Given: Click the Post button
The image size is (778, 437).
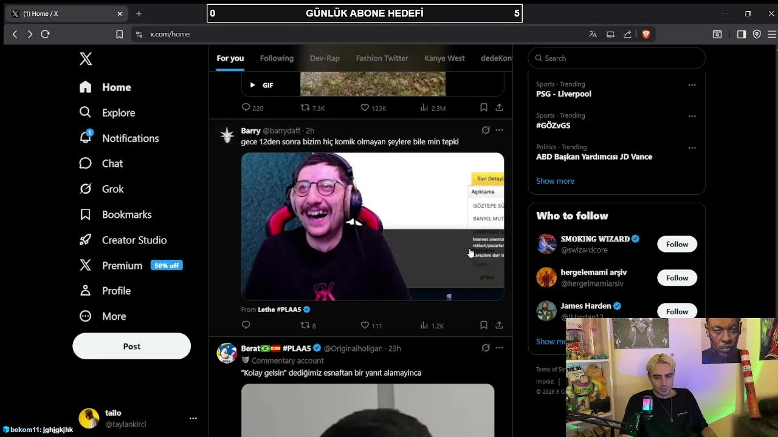Looking at the screenshot, I should pos(131,346).
